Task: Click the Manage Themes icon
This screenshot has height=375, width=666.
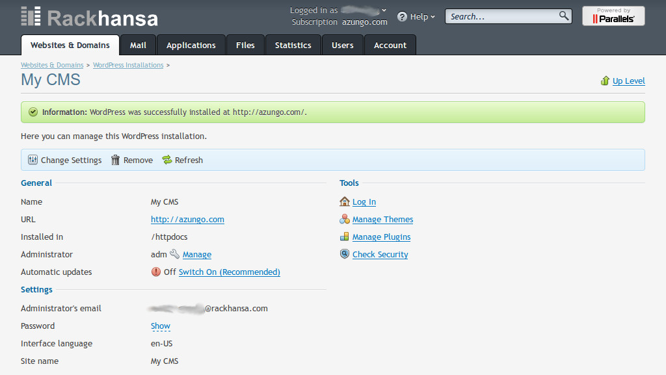Action: pyautogui.click(x=345, y=219)
